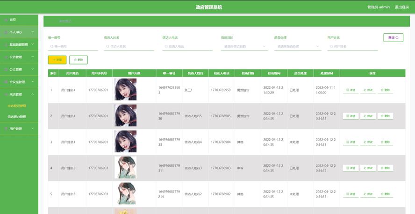Expand the 基础数据管理 menu chevron

coord(33,44)
